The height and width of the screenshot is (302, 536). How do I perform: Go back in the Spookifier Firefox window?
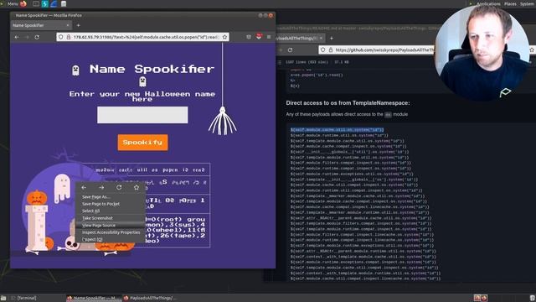[x=17, y=37]
